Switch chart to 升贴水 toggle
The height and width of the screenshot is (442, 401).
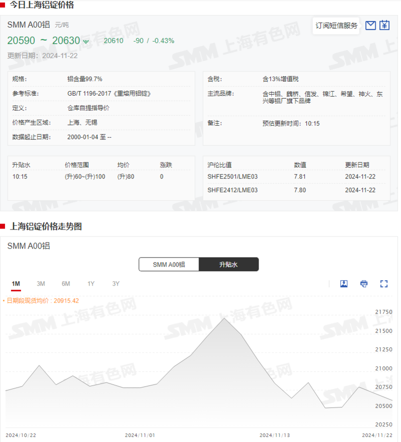(x=229, y=265)
